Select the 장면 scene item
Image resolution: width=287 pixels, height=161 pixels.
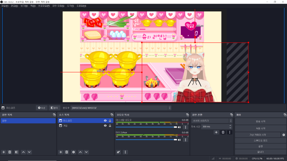click(28, 121)
